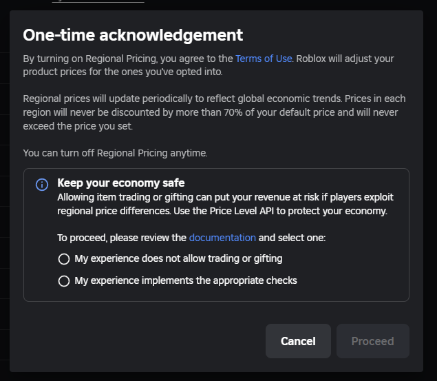Click the "You can turn off Regional Pricing anytime" text
The height and width of the screenshot is (381, 437).
tap(115, 153)
